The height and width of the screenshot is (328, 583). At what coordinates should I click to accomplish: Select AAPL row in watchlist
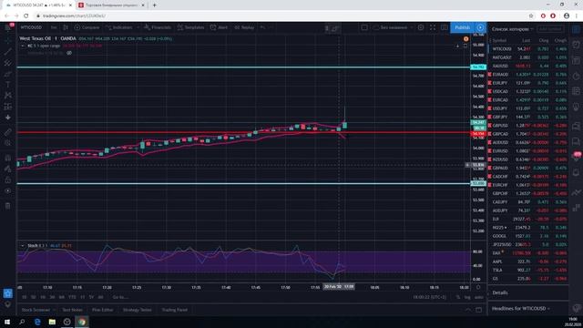[528, 261]
